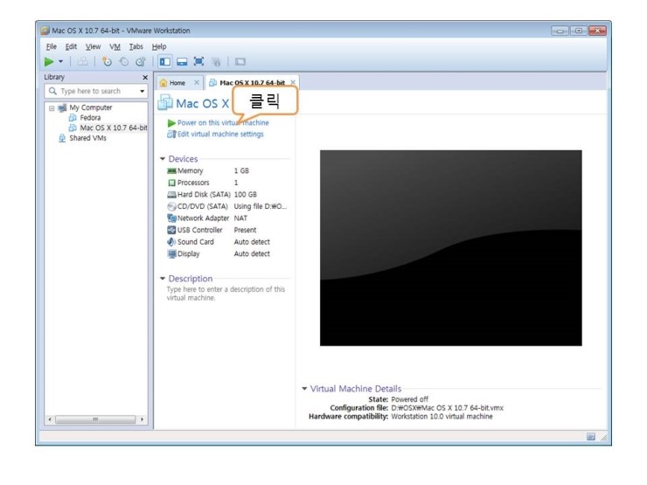Click the library search input field
The width and height of the screenshot is (647, 485).
pos(91,91)
